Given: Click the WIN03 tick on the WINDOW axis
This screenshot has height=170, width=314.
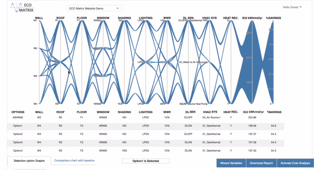Looking at the screenshot, I should (98, 48).
